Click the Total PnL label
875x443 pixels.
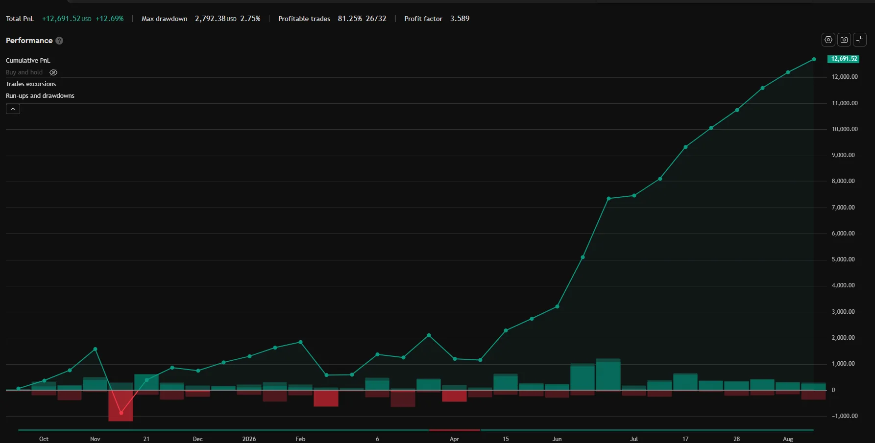click(20, 19)
